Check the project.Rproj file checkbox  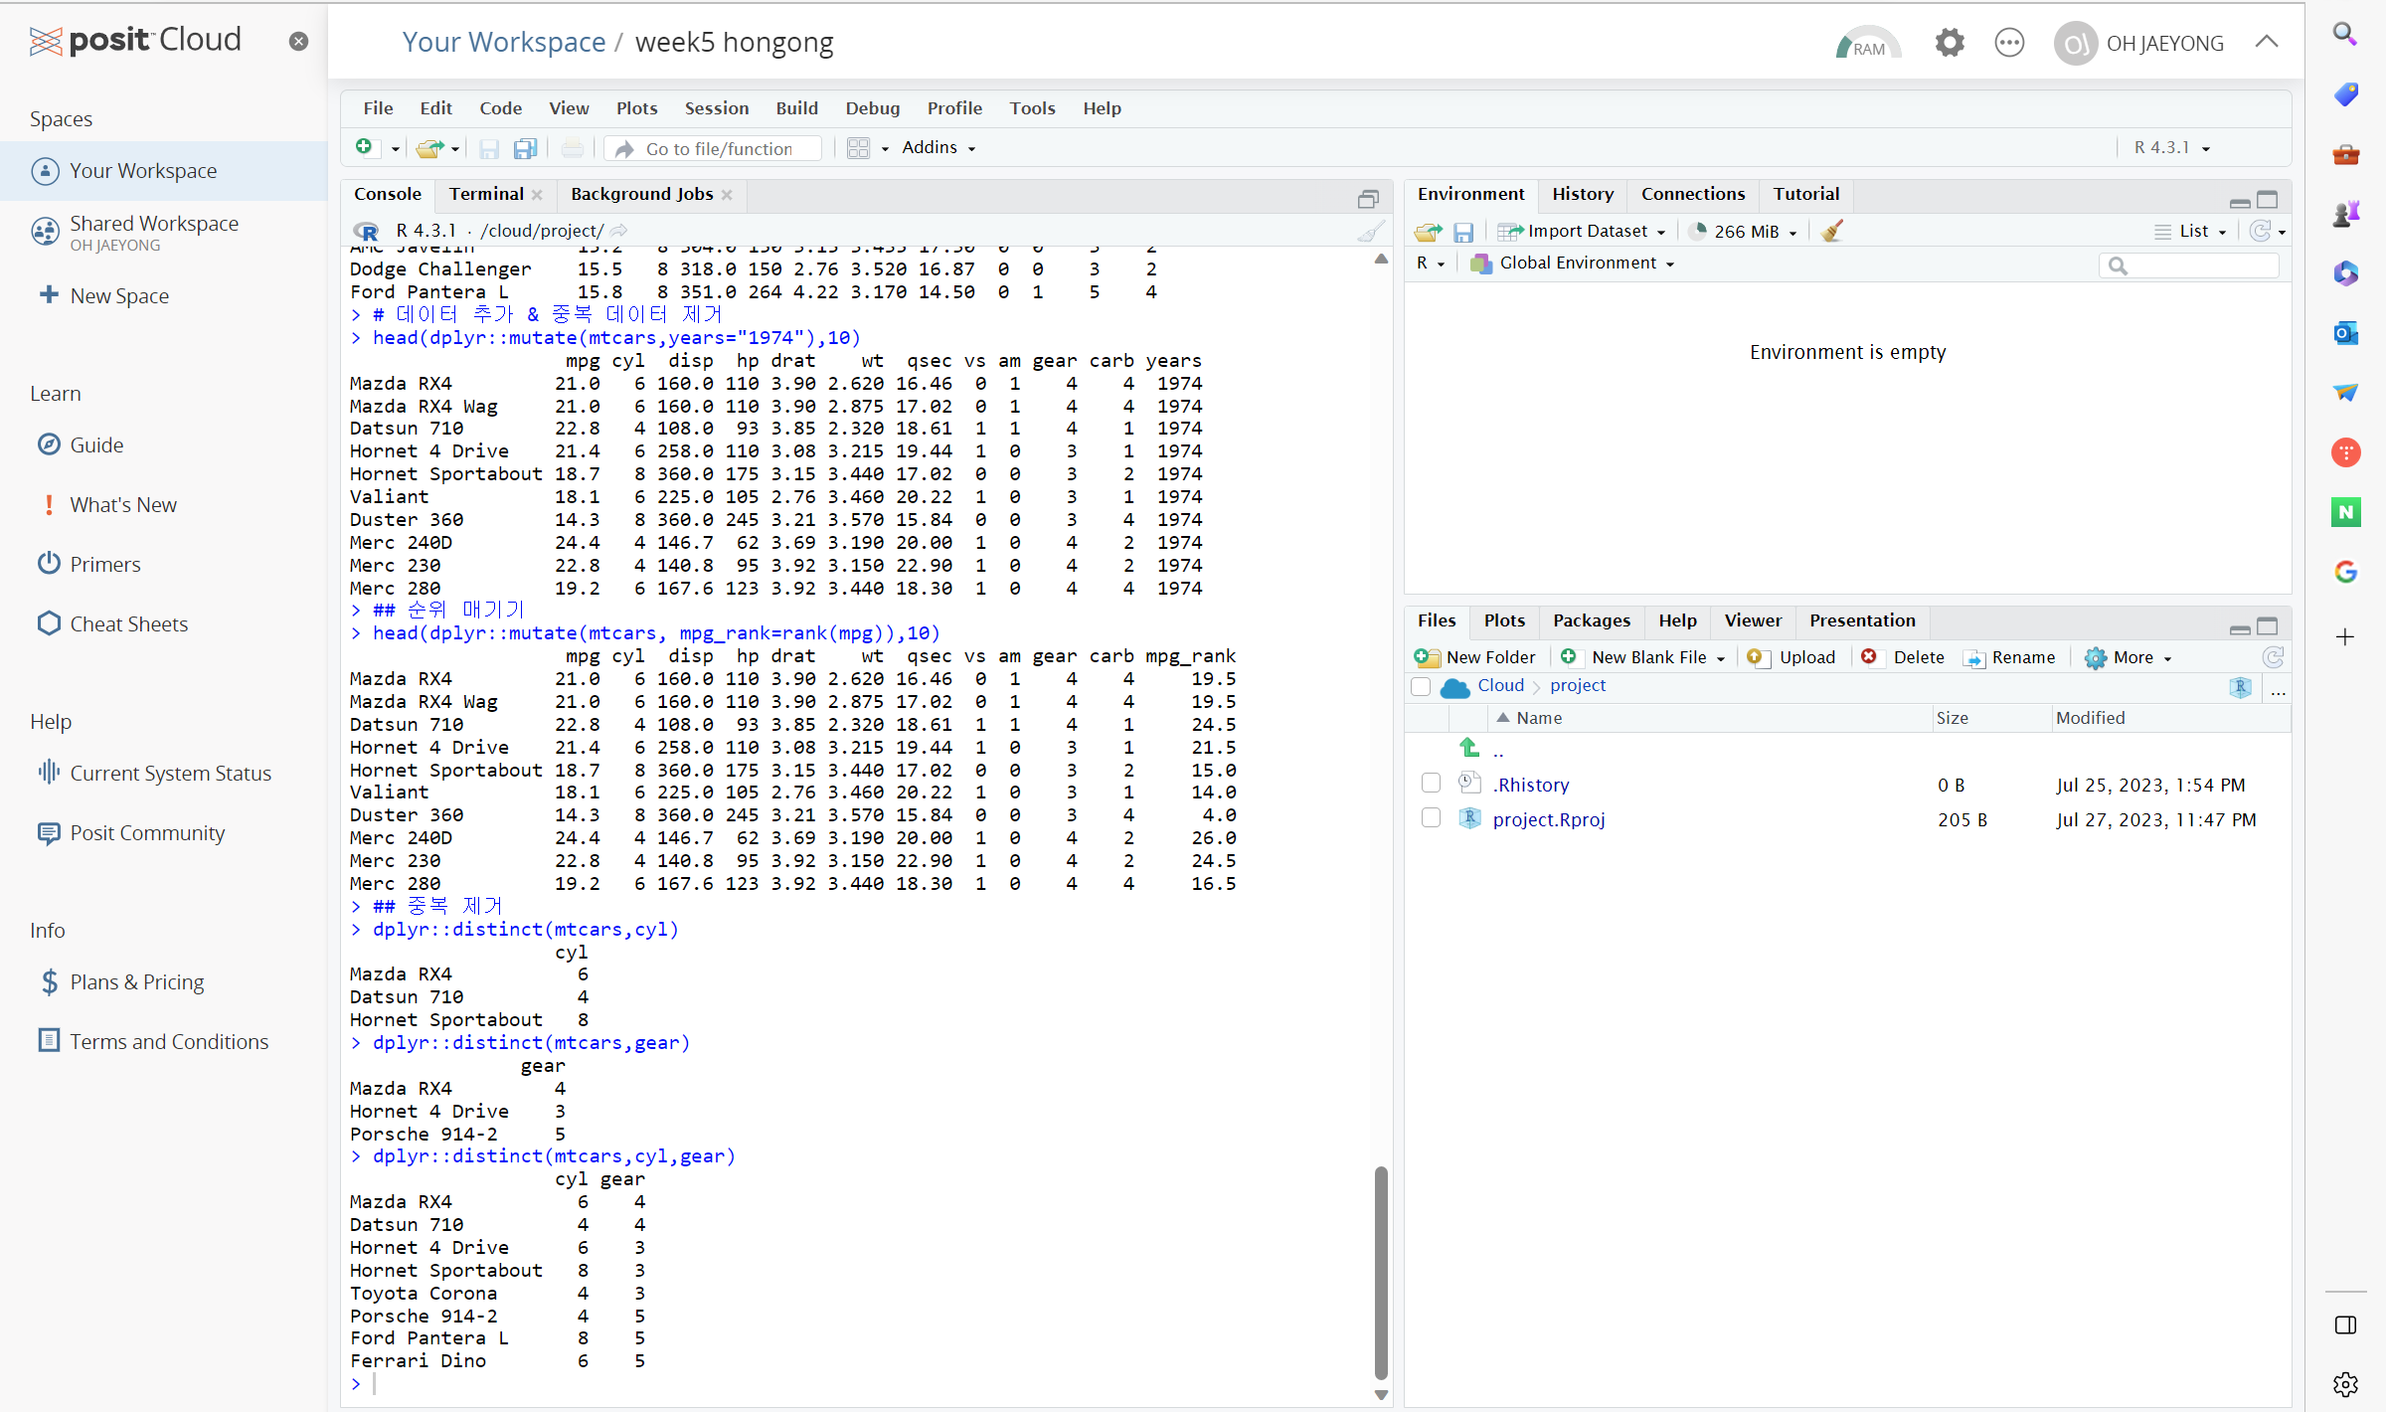click(1431, 818)
